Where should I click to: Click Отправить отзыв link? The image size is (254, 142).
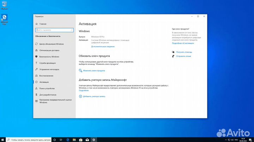(x=183, y=56)
